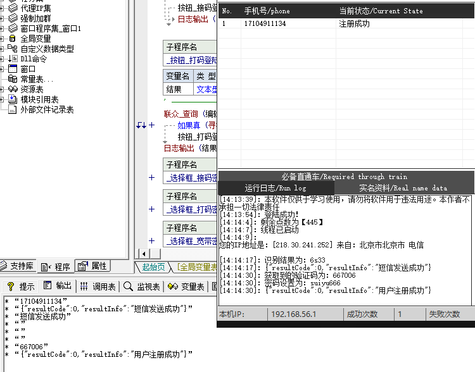Click the 外部文件记录表 icon
Viewport: 475px width, 372px height.
(13, 109)
